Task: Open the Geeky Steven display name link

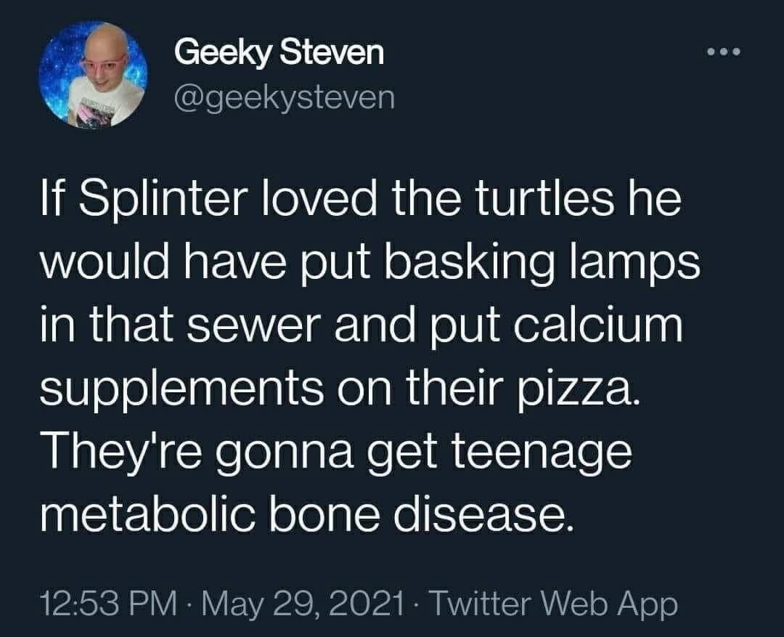Action: click(x=279, y=52)
